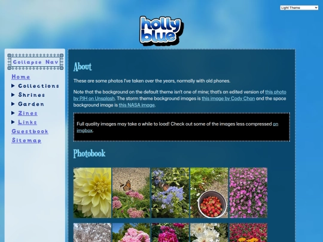Open the cherry blossom branches photo
Viewport: 323px width, 242px height.
[92, 232]
